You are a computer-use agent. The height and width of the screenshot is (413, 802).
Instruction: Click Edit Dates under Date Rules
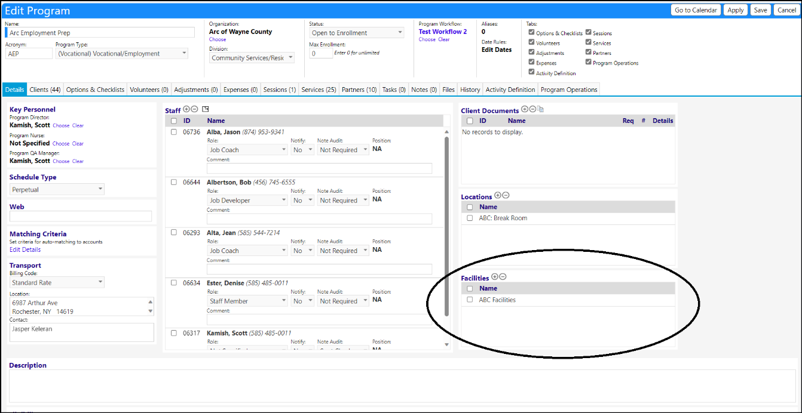point(497,50)
